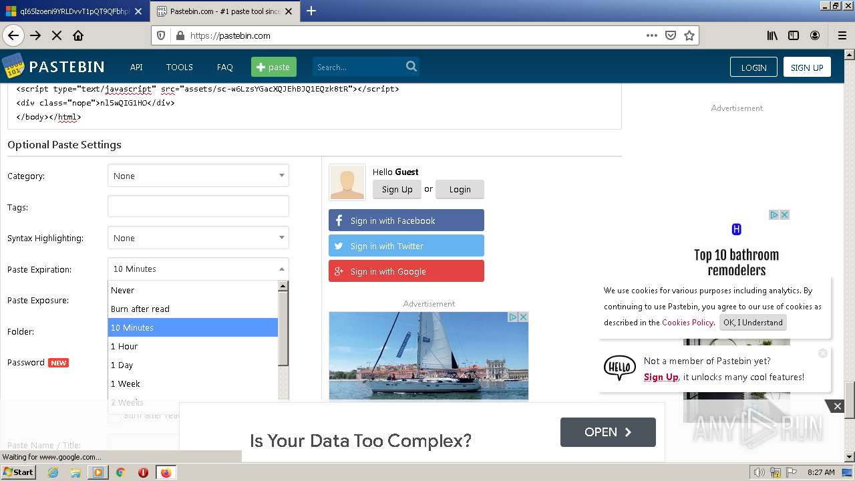Click the browser forward arrow
The height and width of the screenshot is (481, 855).
click(x=35, y=35)
